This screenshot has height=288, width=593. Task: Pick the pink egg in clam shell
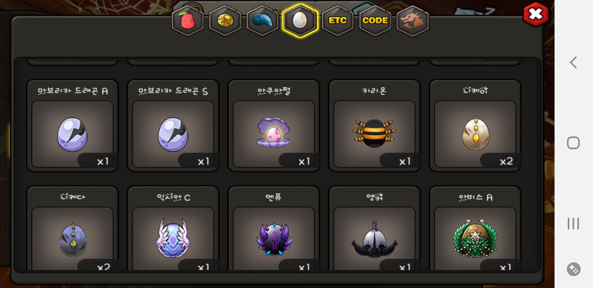click(274, 126)
